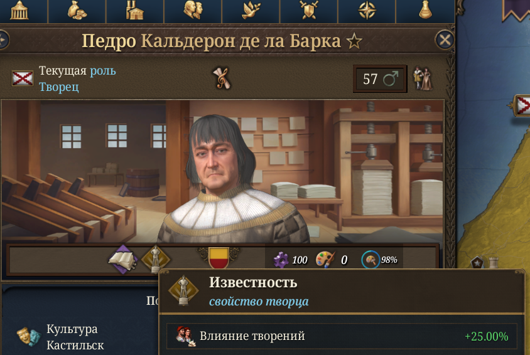This screenshot has height=355, width=530.
Task: Open the diplomacy dove tab
Action: (251, 10)
